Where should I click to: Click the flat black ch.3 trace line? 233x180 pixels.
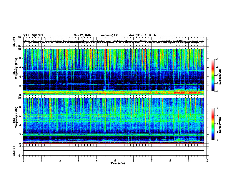[114, 151]
